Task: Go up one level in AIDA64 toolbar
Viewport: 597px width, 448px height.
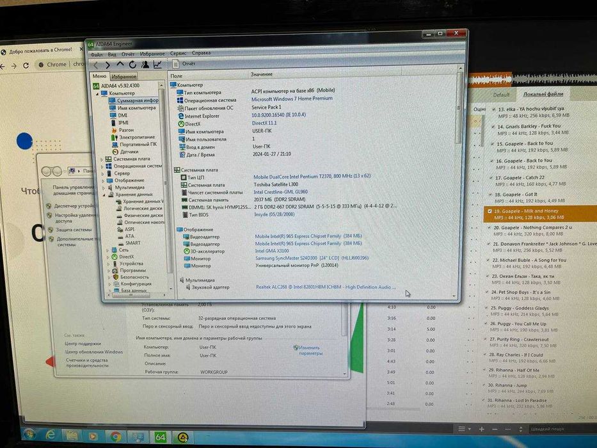Action: (120, 65)
